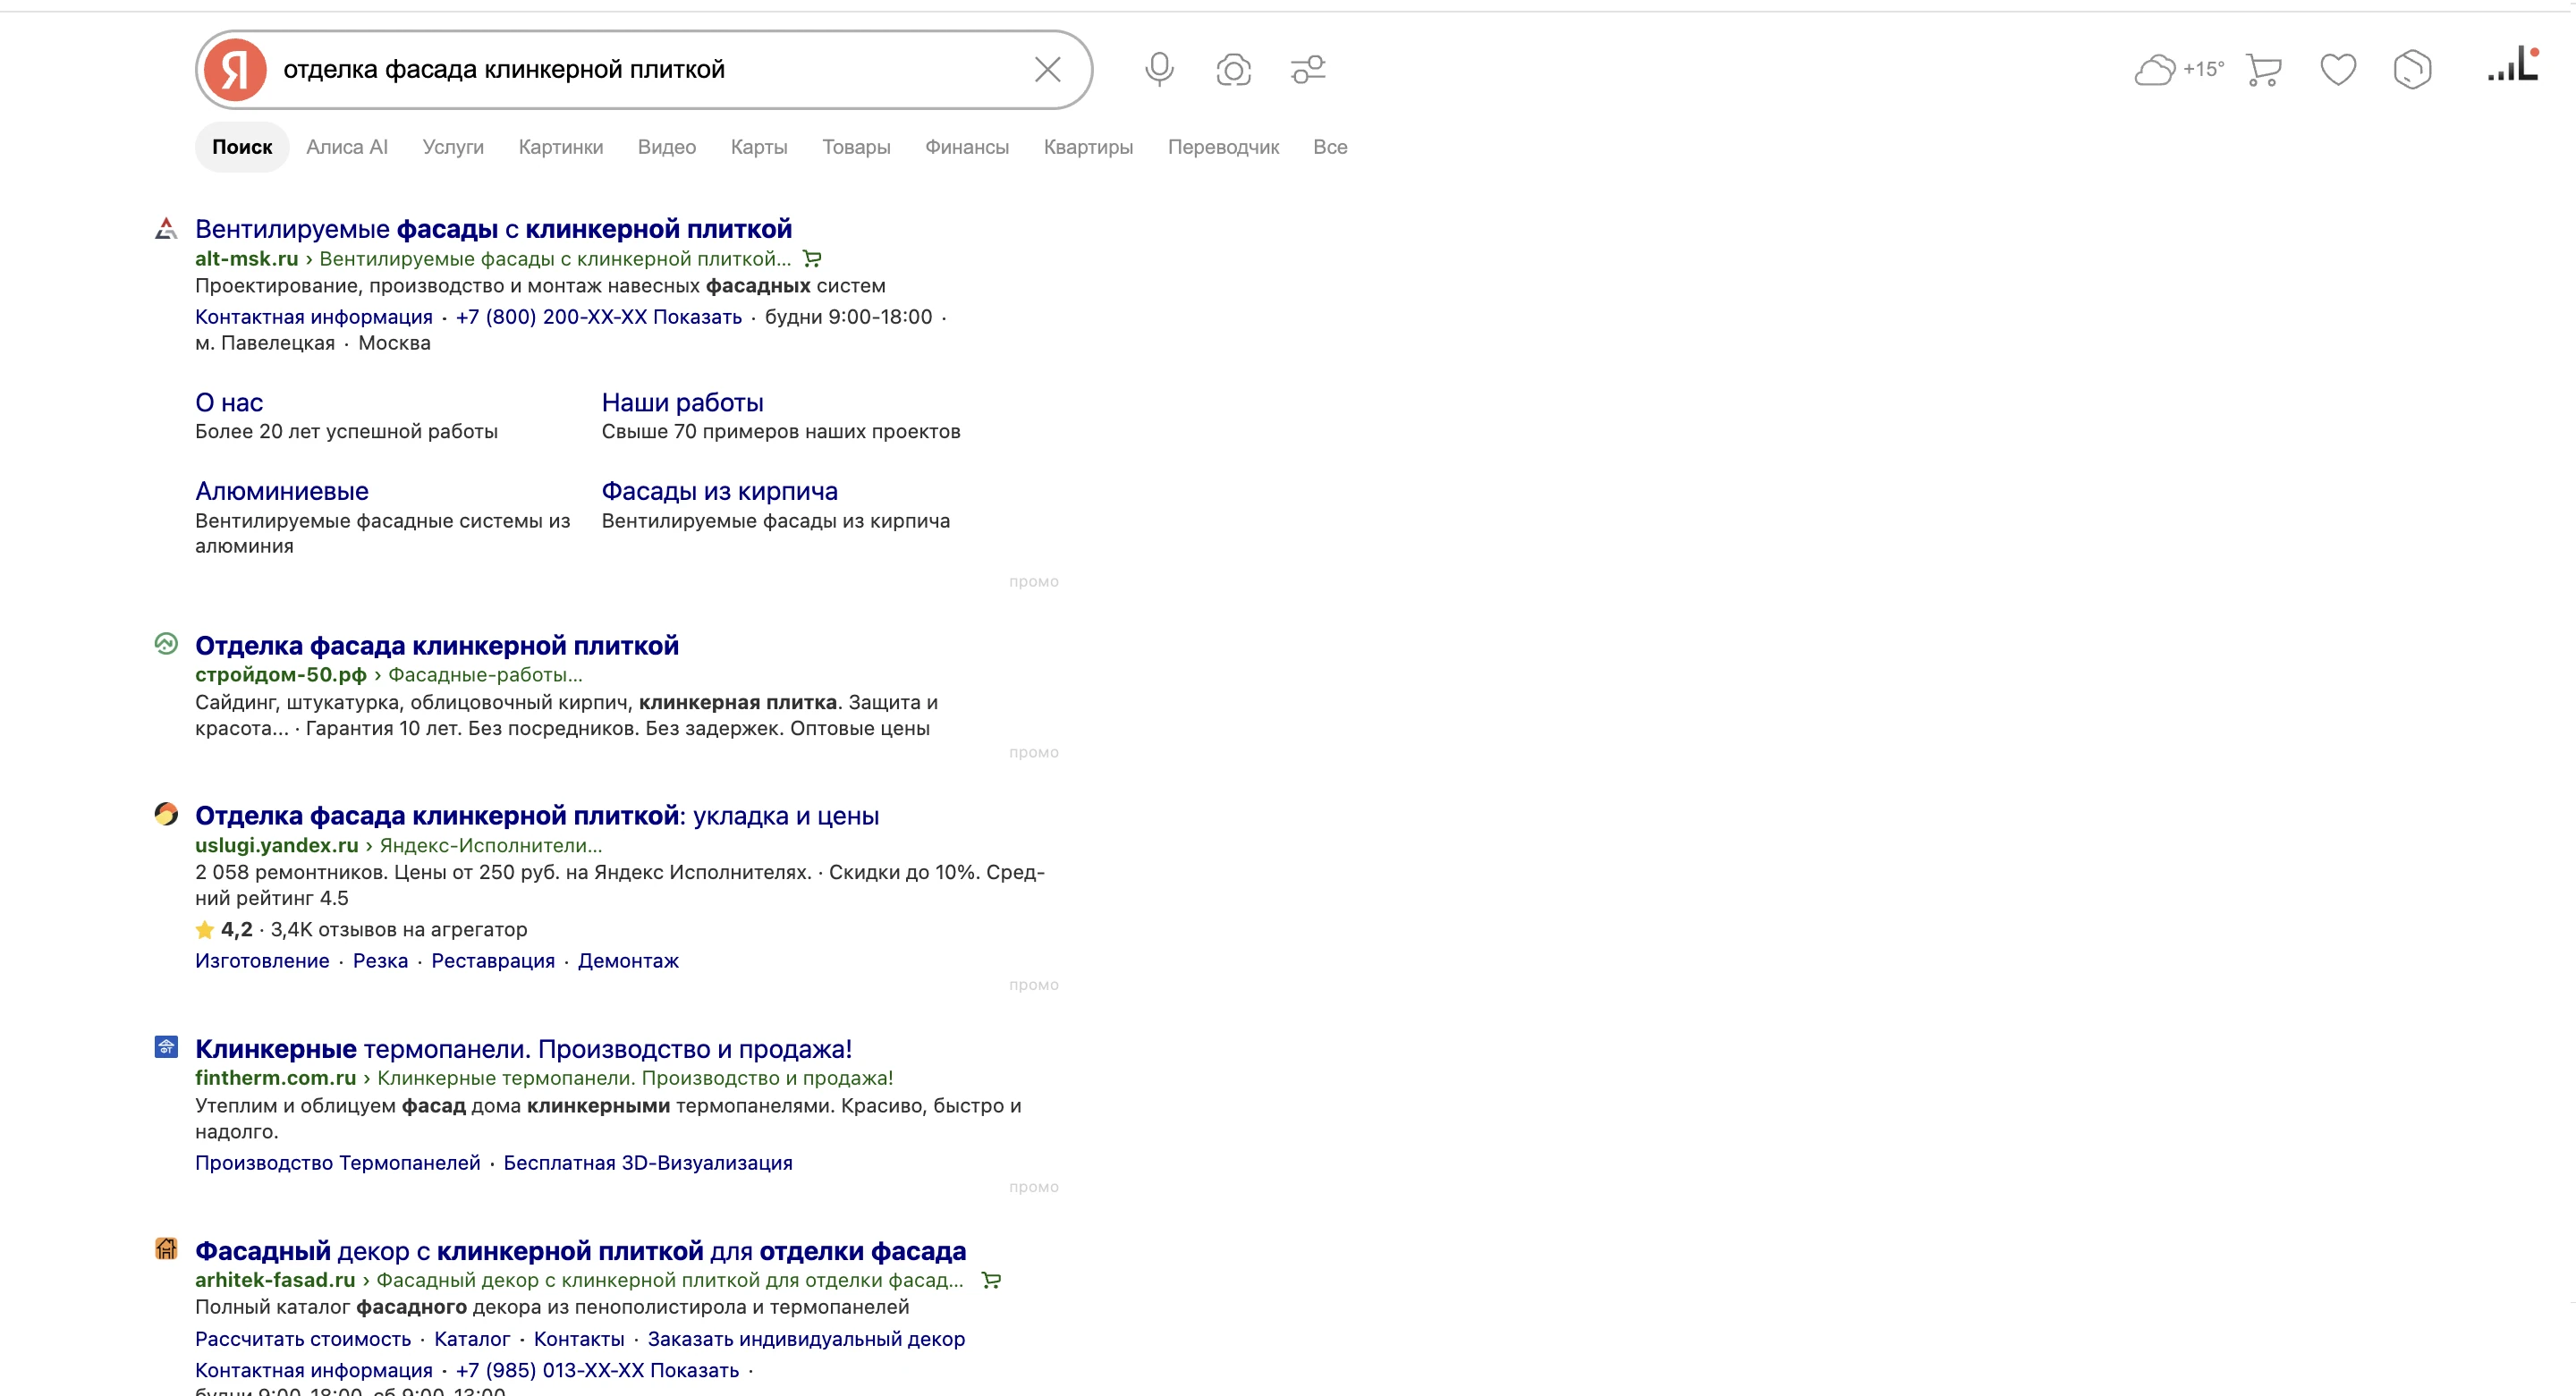Open the 'Реставрация' quick link
2576x1396 pixels.
click(493, 961)
